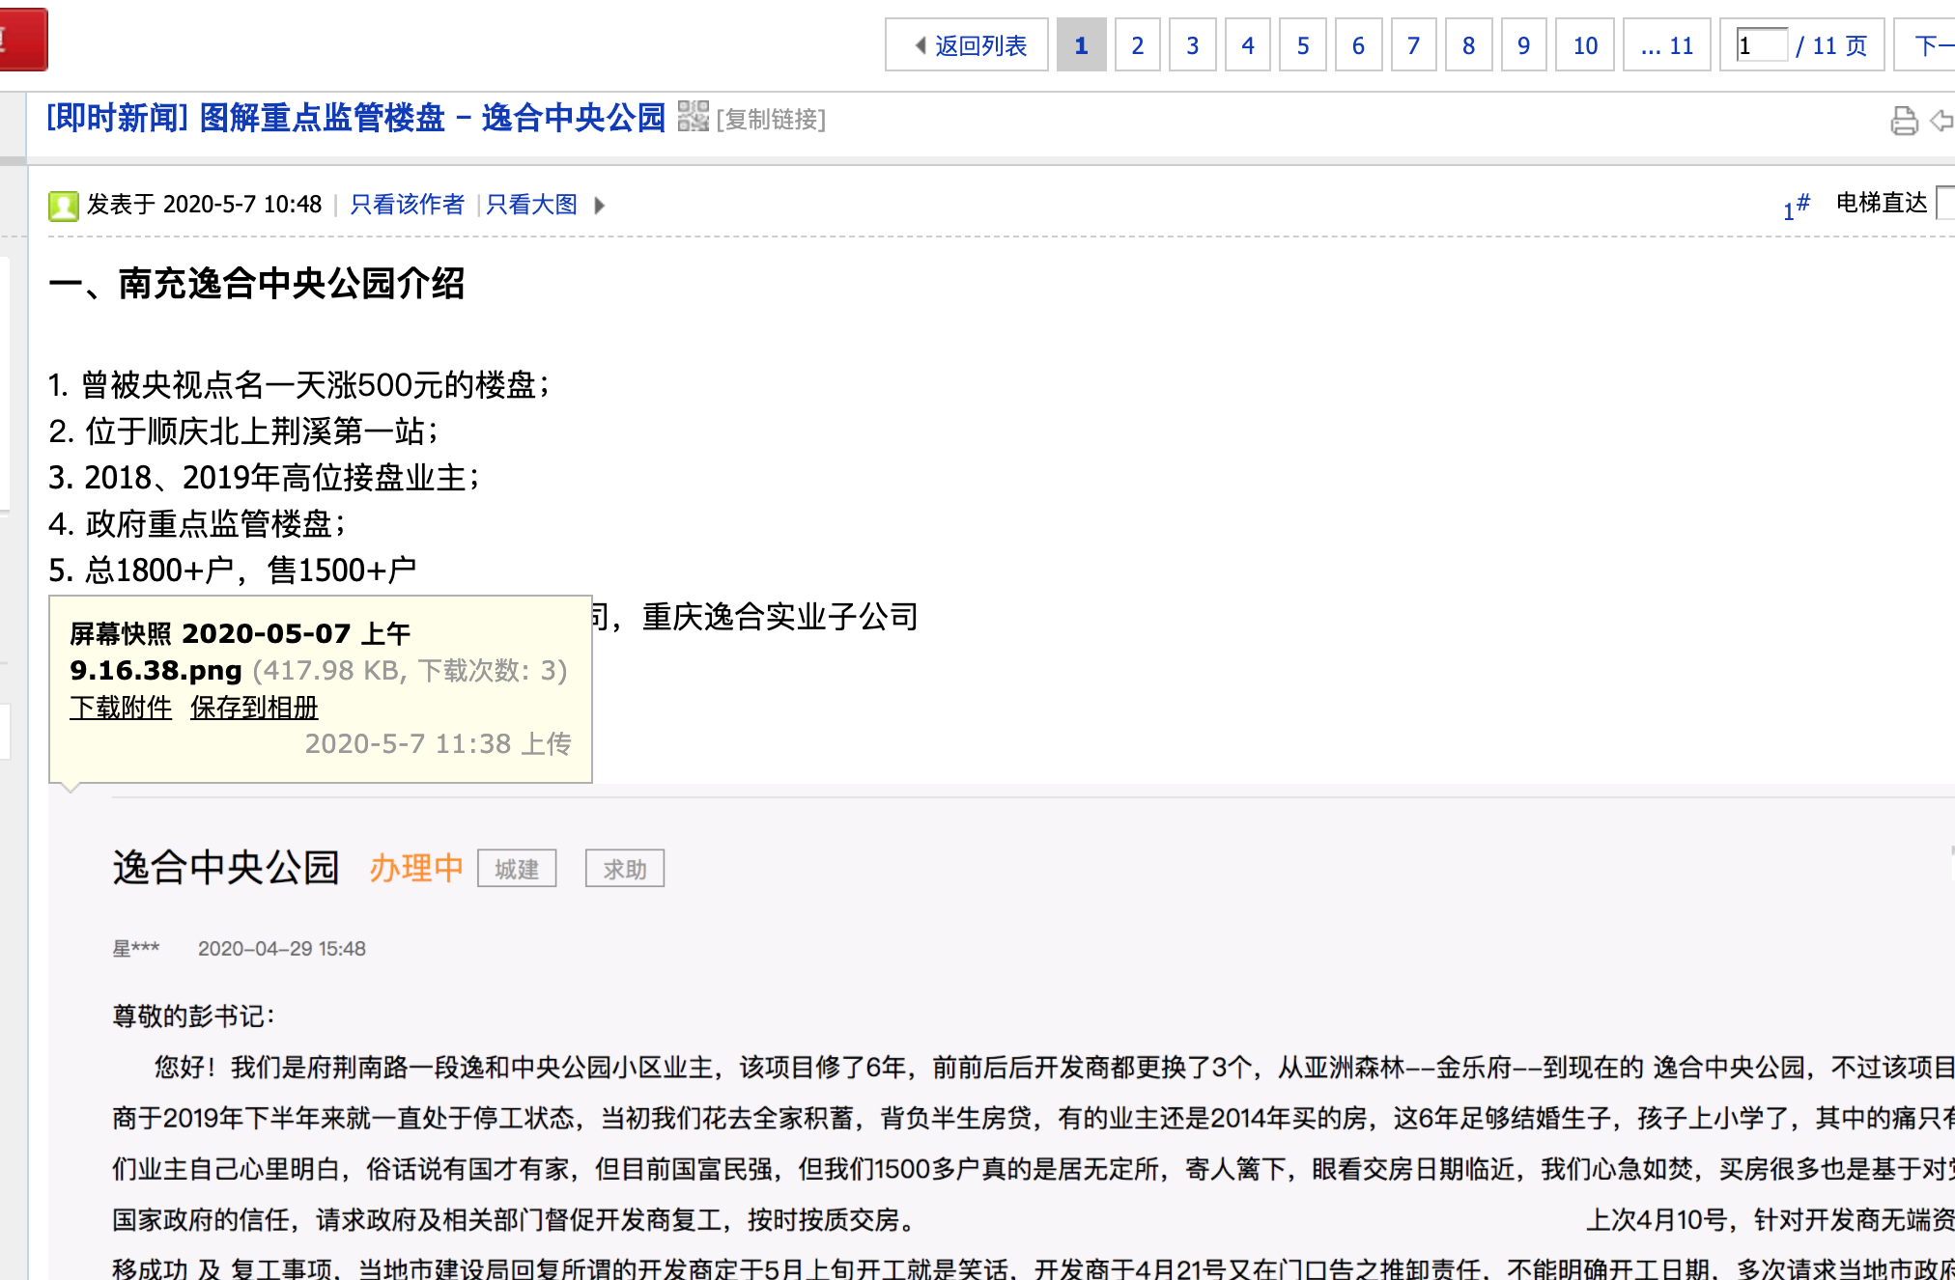Click the green author avatar icon
Viewport: 1955px width, 1280px height.
(64, 206)
